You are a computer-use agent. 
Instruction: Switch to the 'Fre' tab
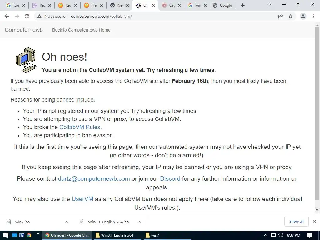[91, 5]
